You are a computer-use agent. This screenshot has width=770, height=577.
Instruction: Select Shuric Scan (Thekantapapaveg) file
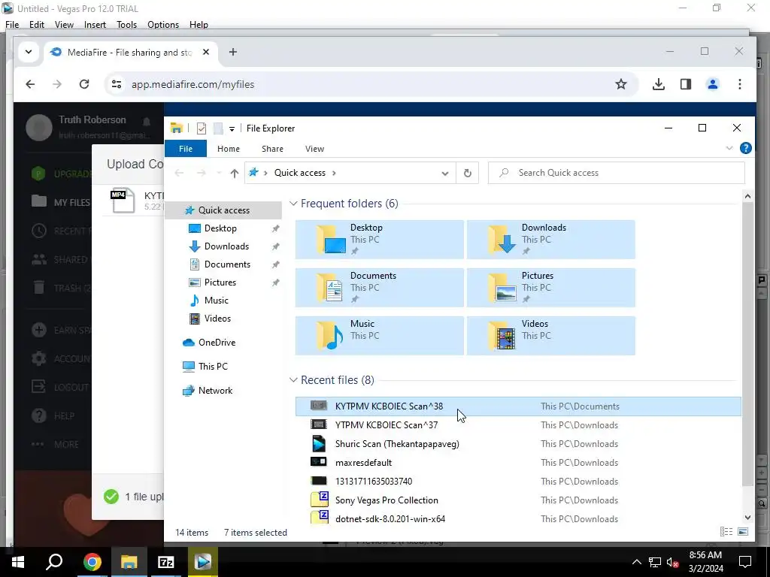[x=518, y=443]
